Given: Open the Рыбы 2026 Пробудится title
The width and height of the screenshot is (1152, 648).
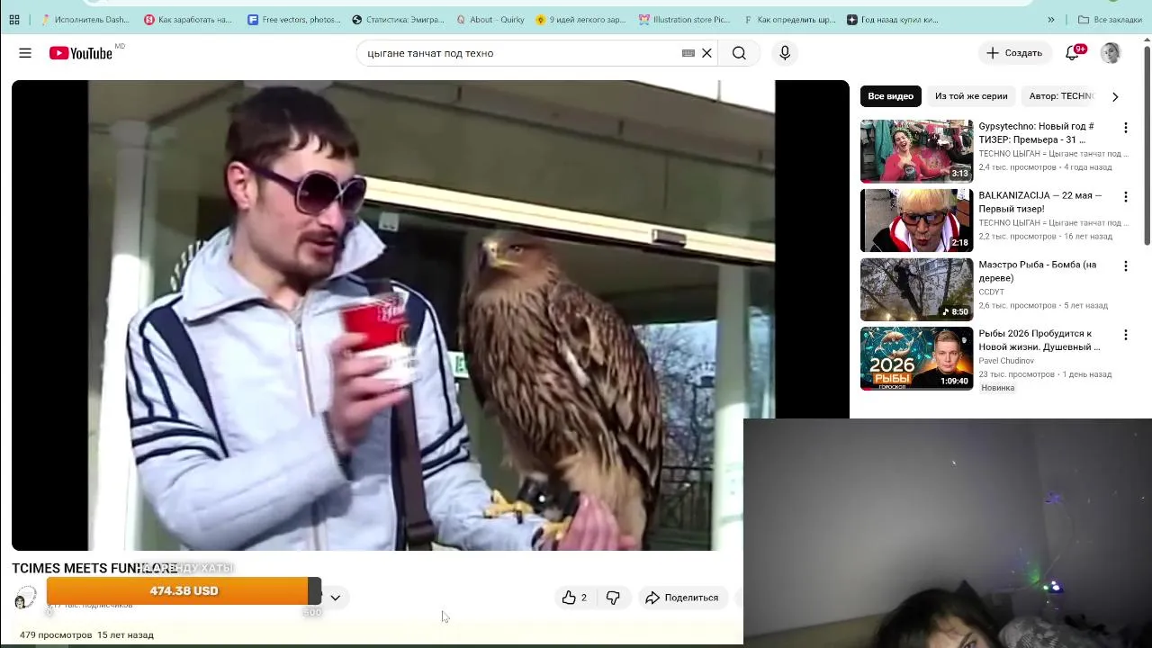Looking at the screenshot, I should pos(1039,339).
